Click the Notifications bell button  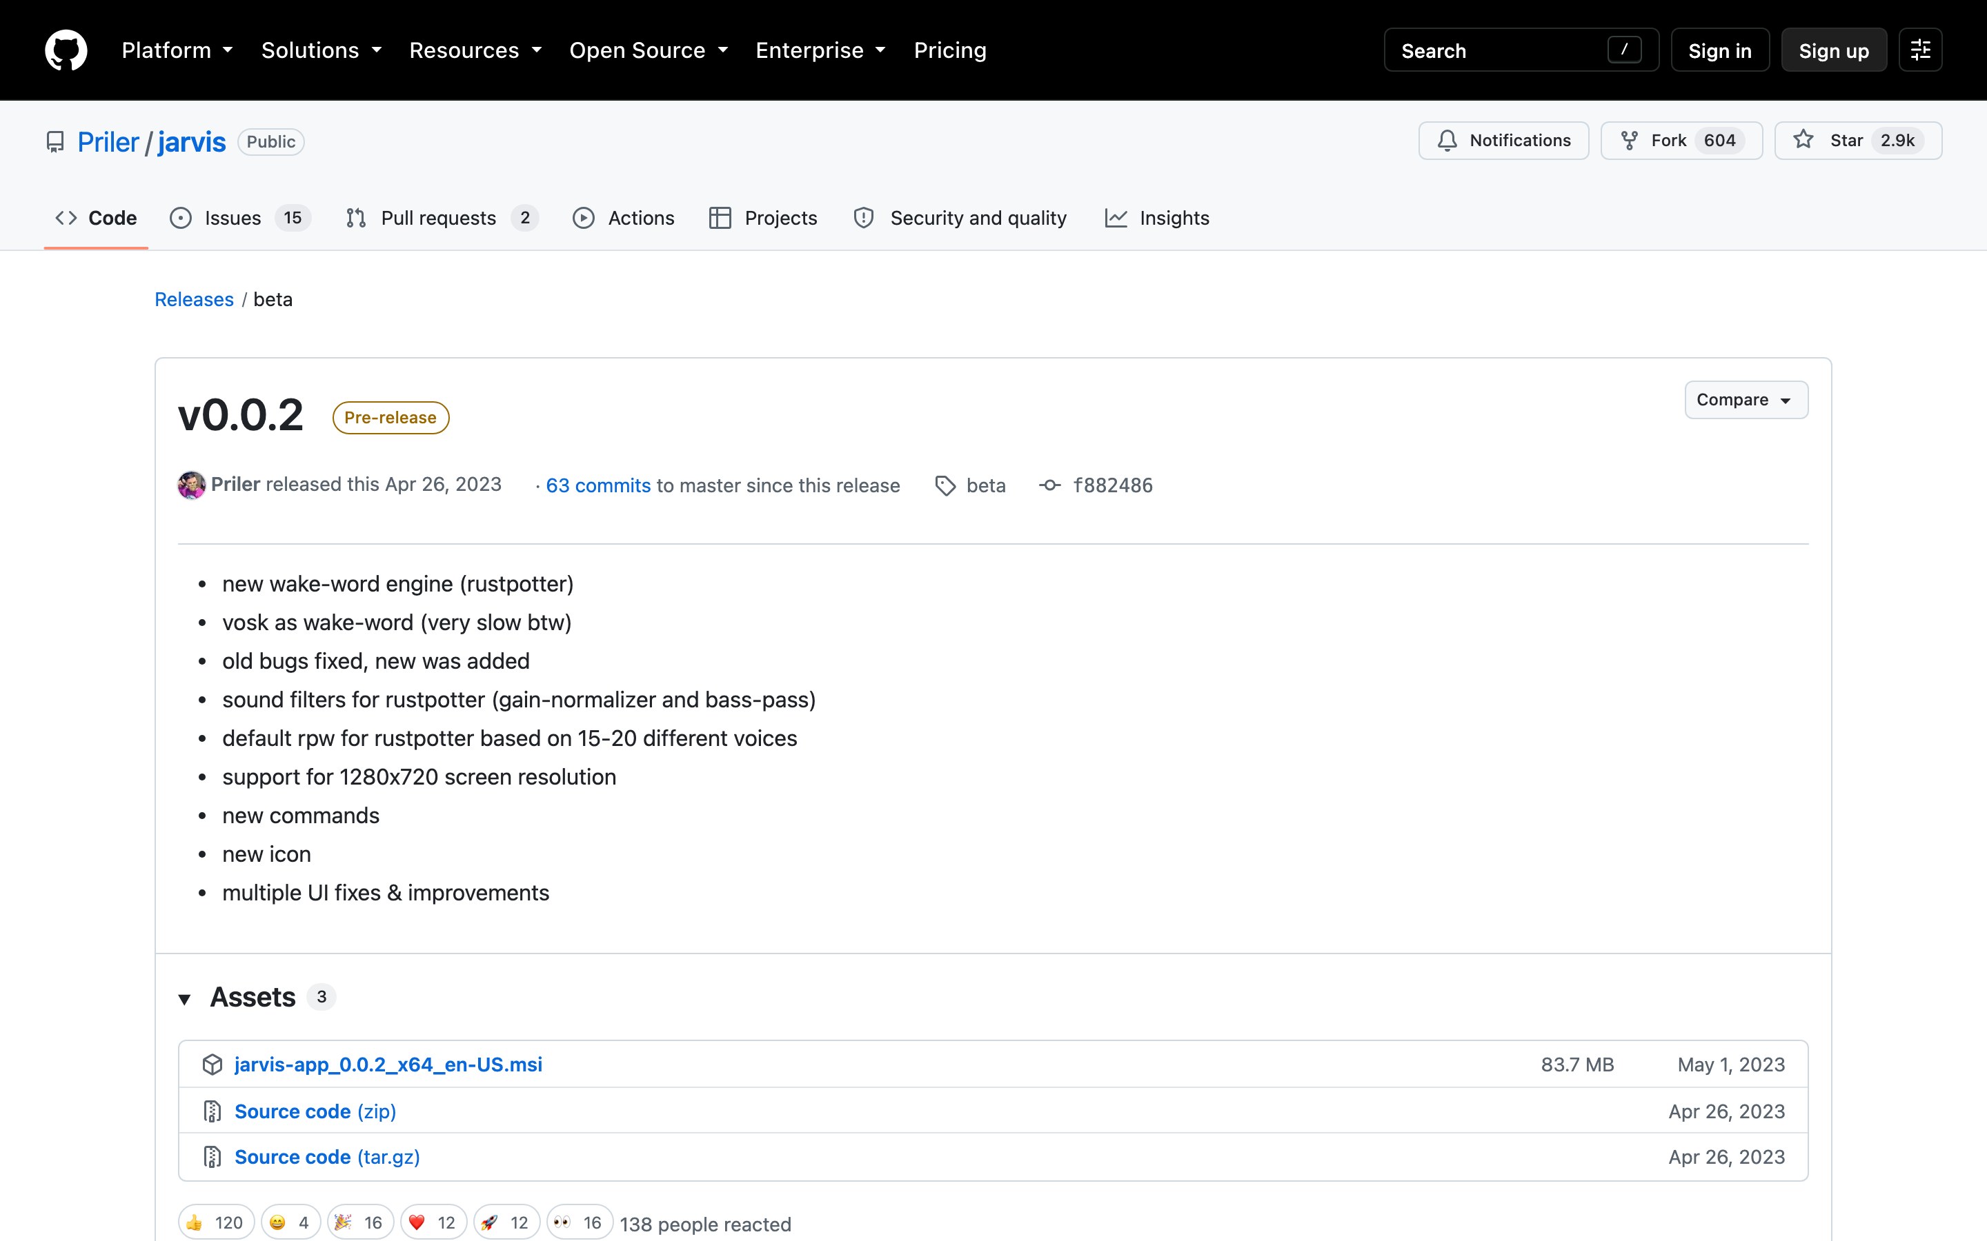(1503, 141)
